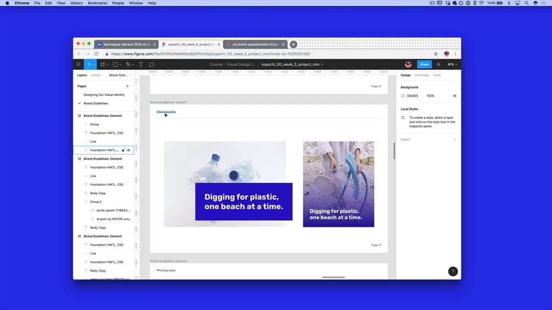
Task: Select the Text tool
Action: tap(141, 65)
